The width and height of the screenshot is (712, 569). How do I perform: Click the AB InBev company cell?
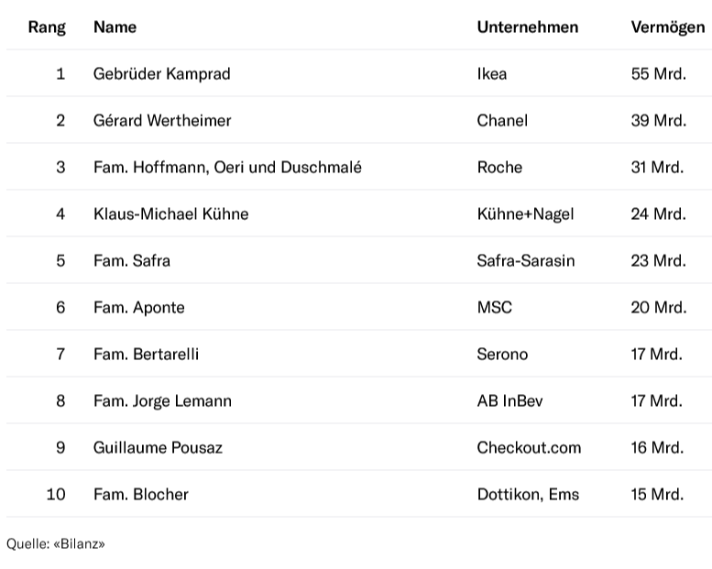coord(509,401)
